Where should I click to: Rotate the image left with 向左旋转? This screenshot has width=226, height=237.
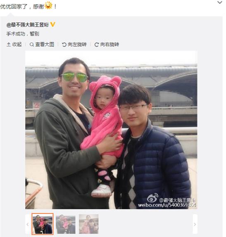click(77, 45)
